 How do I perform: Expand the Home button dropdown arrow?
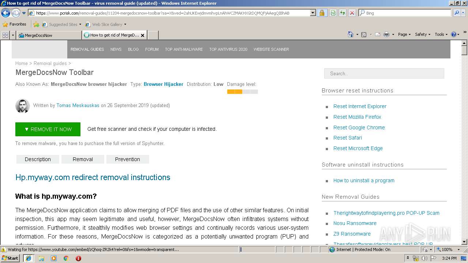[x=357, y=34]
